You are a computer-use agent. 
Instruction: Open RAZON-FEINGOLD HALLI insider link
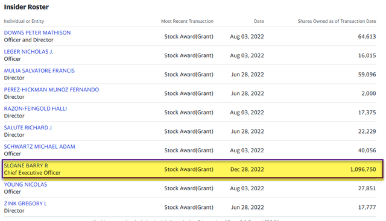point(35,108)
